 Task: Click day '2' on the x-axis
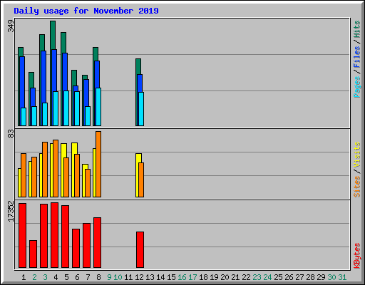coord(34,277)
